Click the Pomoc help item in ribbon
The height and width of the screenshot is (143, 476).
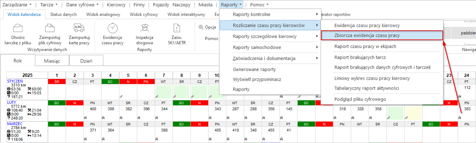point(209,38)
